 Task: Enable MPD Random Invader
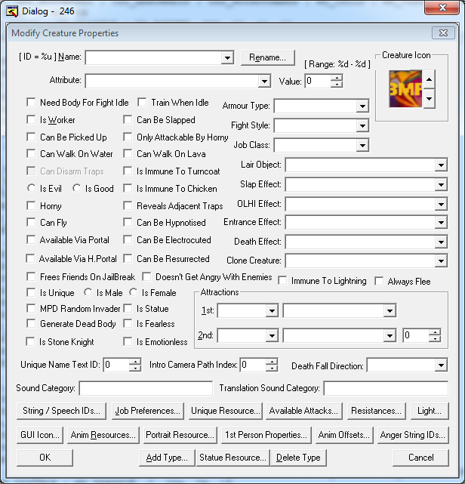tap(31, 308)
